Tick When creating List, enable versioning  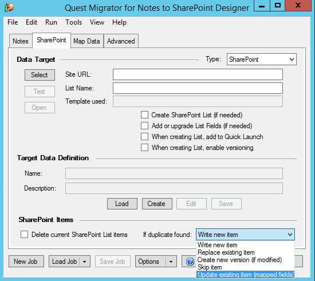point(145,148)
